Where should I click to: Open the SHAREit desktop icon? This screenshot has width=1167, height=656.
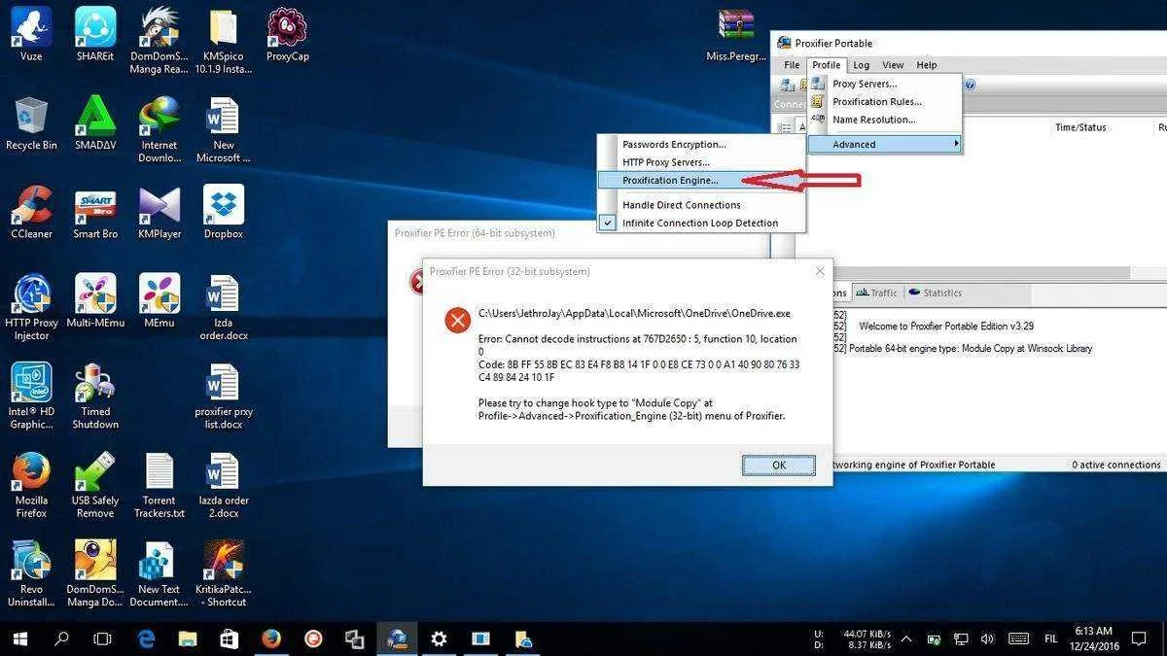(95, 34)
